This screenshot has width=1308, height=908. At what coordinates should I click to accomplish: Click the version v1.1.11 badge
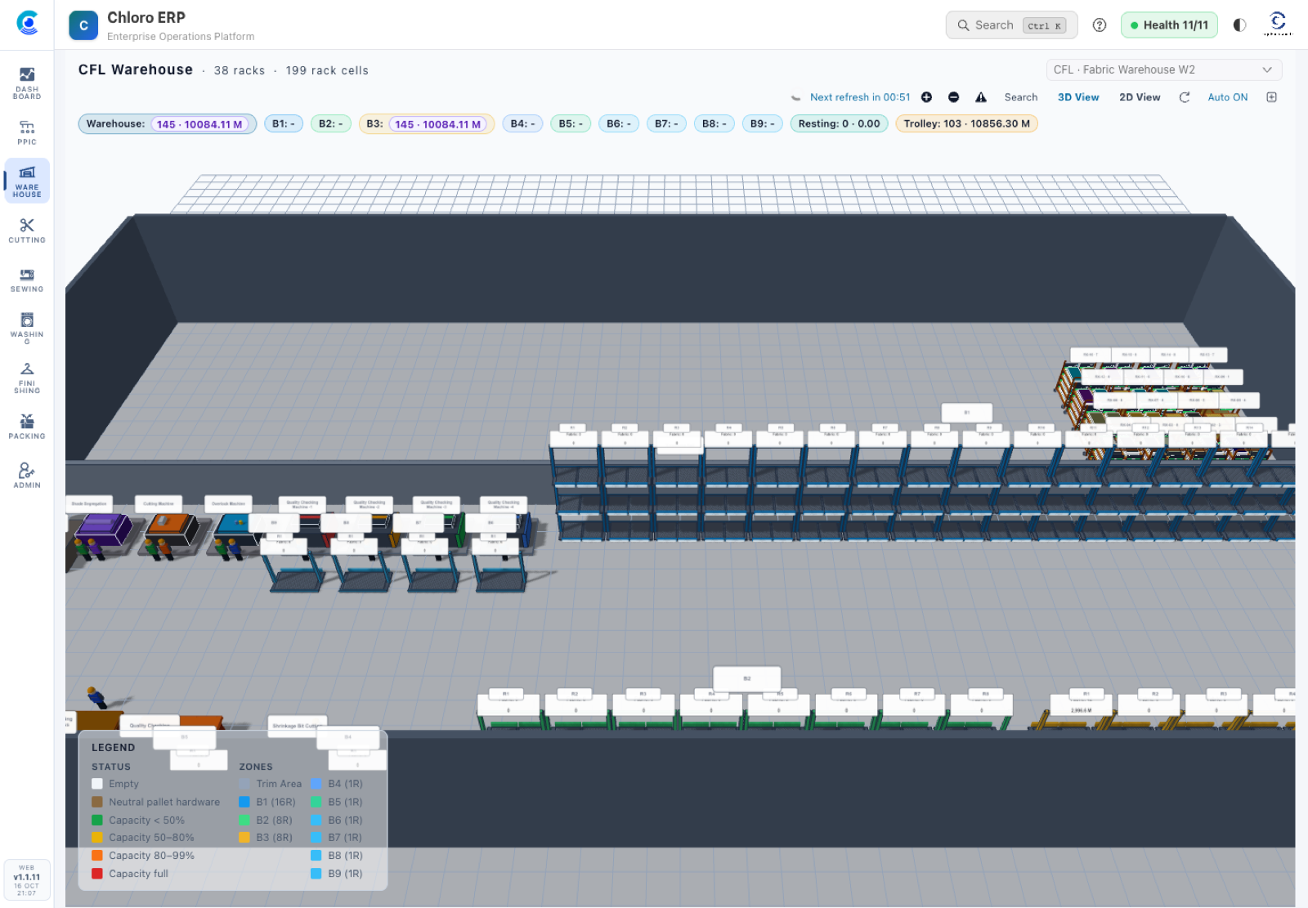tap(27, 879)
